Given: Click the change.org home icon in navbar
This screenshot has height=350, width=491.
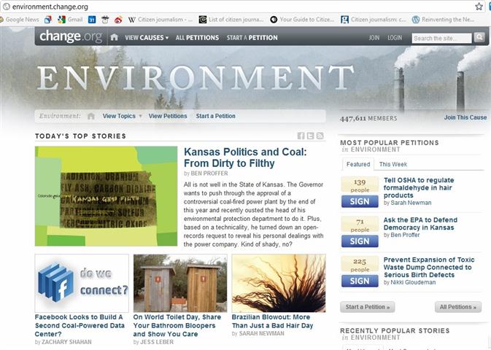Looking at the screenshot, I should tap(115, 37).
